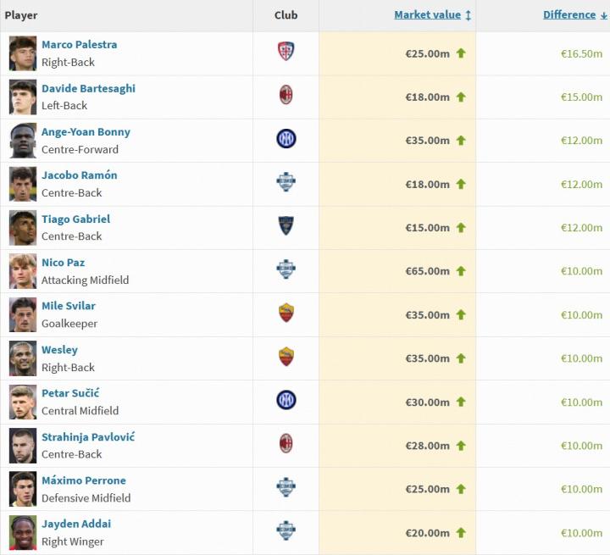Select the club crest next to Jayden Addai
The image size is (610, 555).
(286, 531)
